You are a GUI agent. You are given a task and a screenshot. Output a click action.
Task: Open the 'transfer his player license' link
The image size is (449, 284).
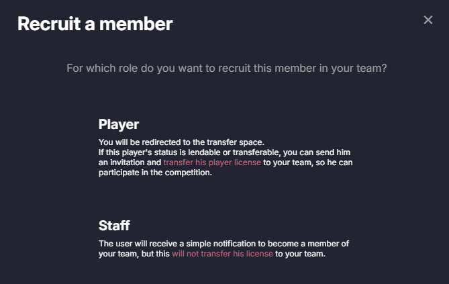point(212,162)
